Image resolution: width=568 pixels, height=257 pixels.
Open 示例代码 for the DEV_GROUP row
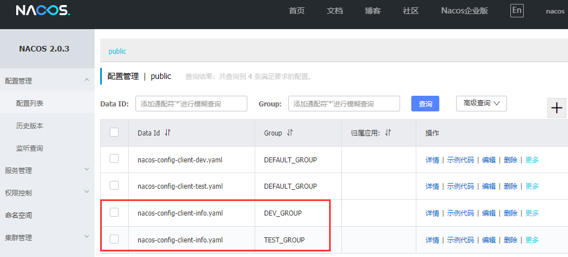click(460, 213)
